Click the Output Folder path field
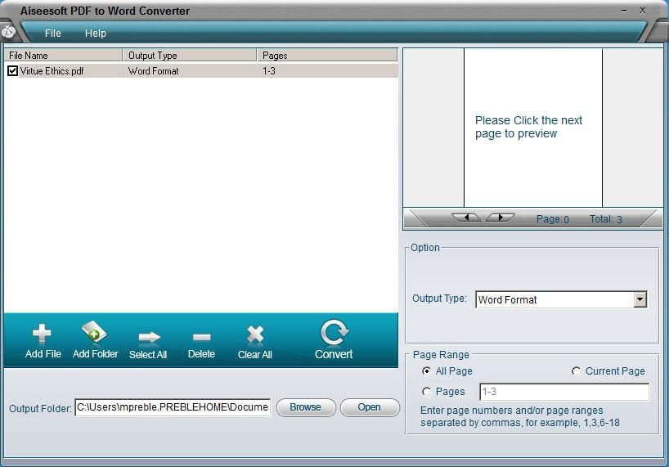This screenshot has height=467, width=669. (173, 407)
